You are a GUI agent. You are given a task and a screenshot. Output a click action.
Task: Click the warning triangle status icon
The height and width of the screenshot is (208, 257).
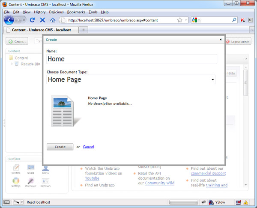246,202
